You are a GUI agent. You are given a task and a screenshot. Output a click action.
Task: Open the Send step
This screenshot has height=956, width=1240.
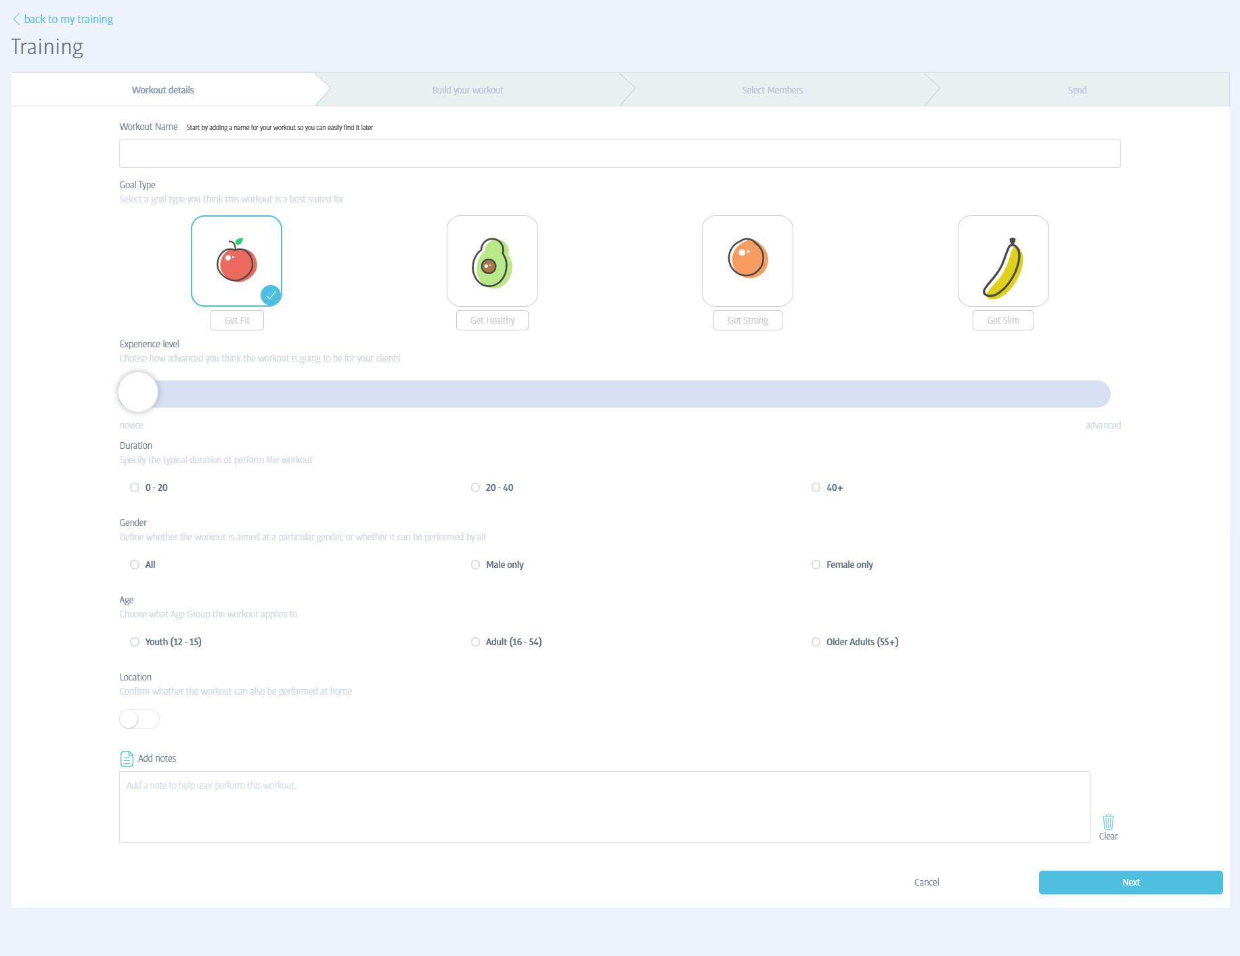[1077, 90]
